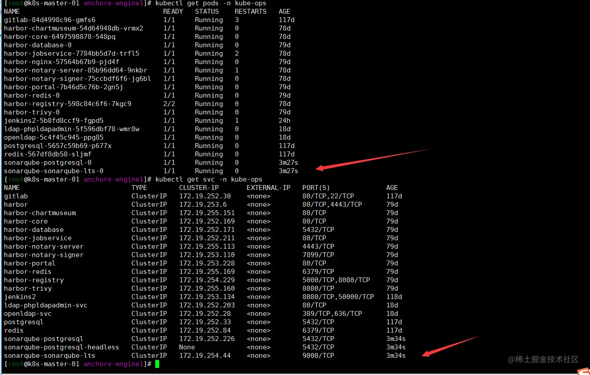Click the green terminal cursor

point(157,364)
